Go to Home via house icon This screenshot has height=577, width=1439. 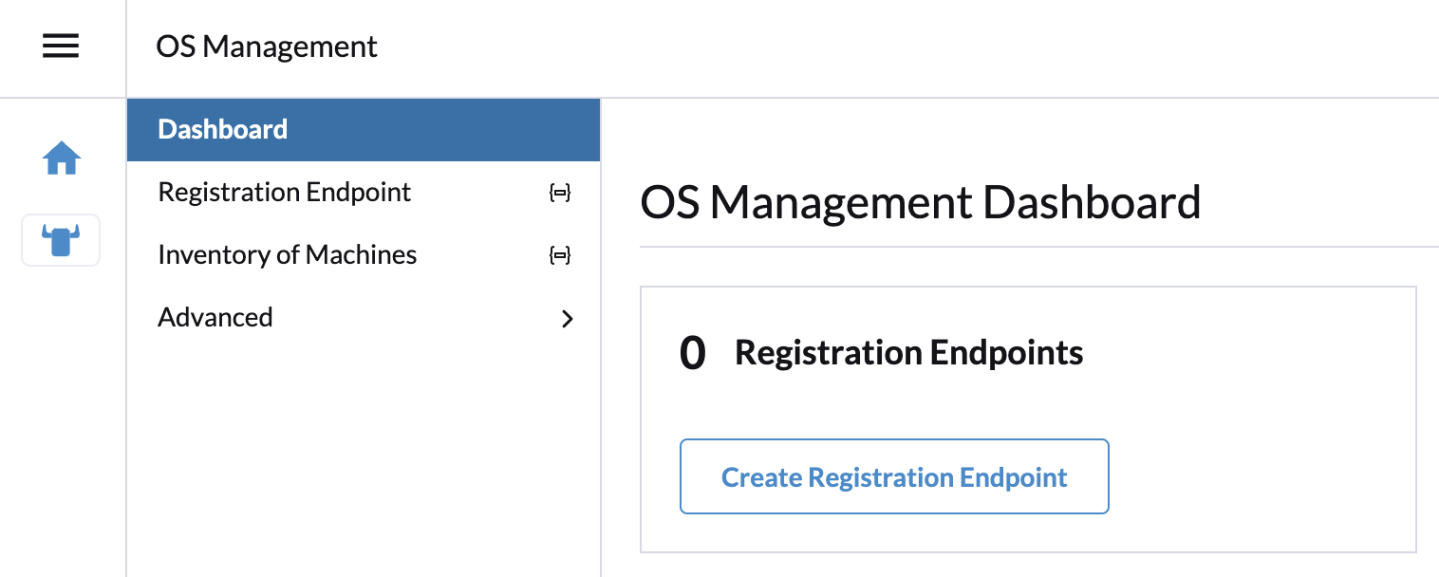(62, 158)
